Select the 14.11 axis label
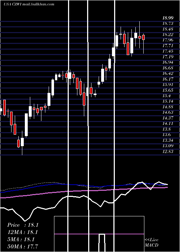Screen dimensions: 180x252 coord(168,123)
